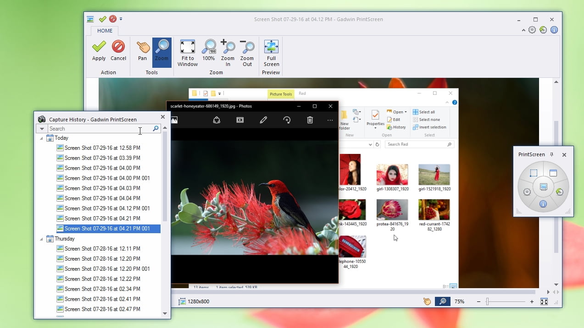Click the zoom slider in status bar
The width and height of the screenshot is (584, 328).
click(488, 301)
